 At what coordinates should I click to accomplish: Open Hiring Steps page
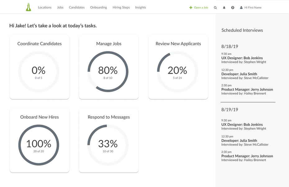[x=121, y=7]
